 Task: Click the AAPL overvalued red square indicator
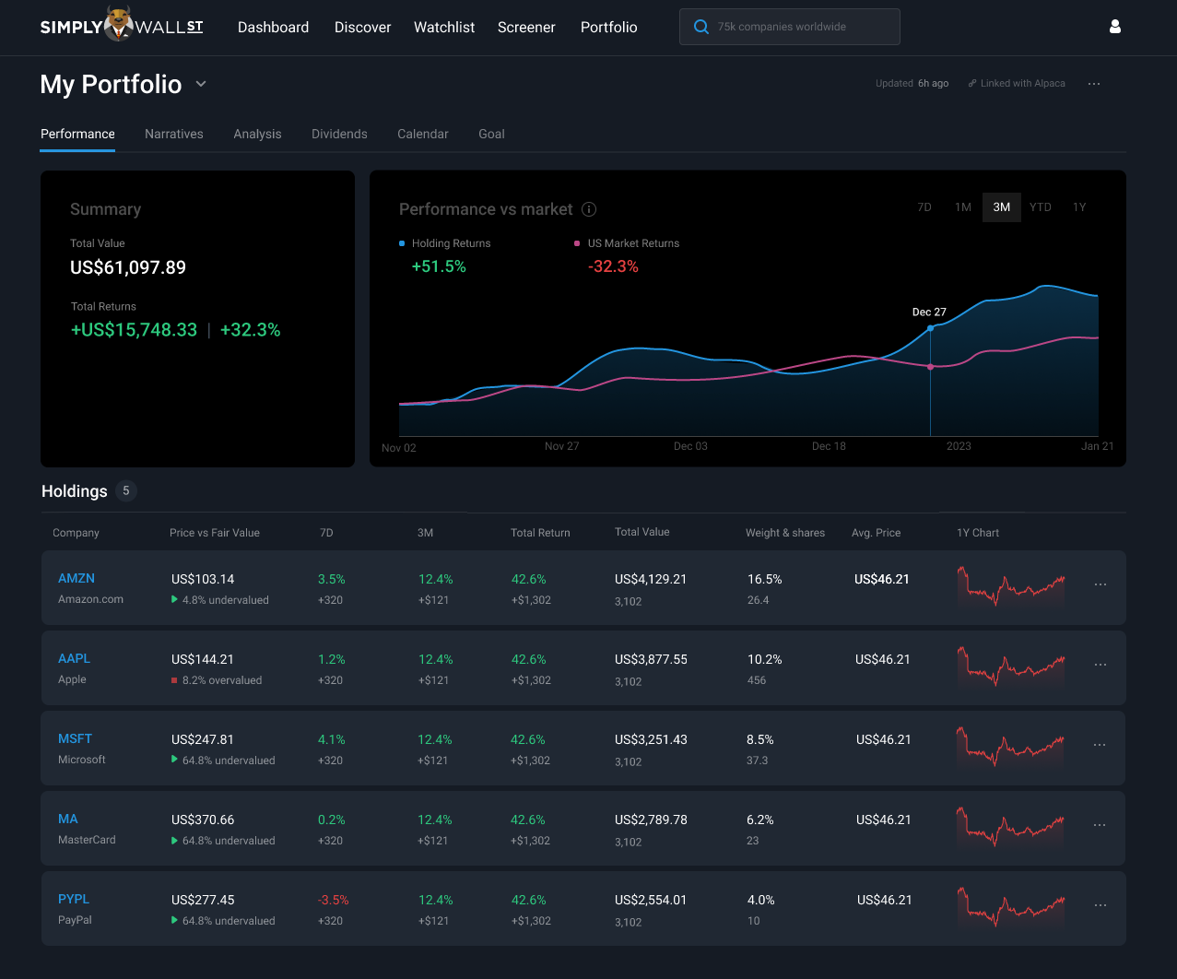tap(174, 680)
